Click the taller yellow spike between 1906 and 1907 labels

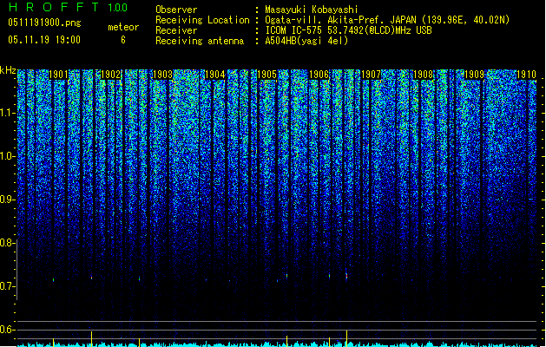click(x=346, y=338)
